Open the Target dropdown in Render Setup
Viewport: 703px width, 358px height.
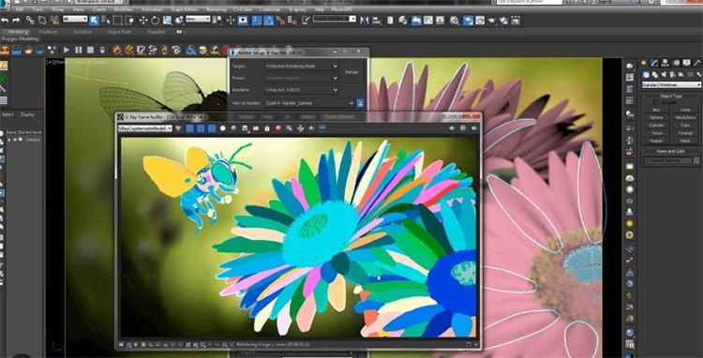coord(301,66)
